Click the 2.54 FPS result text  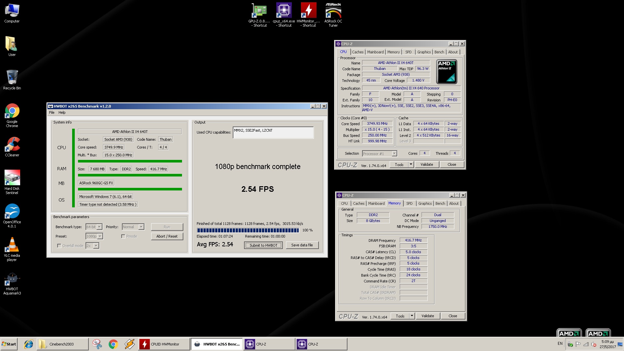pos(257,189)
